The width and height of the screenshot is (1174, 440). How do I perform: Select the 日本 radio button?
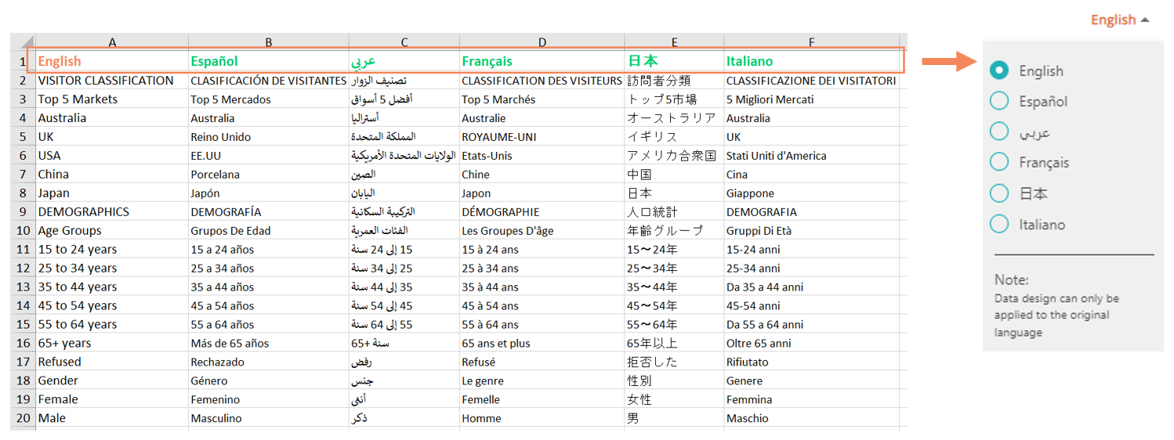coord(999,193)
